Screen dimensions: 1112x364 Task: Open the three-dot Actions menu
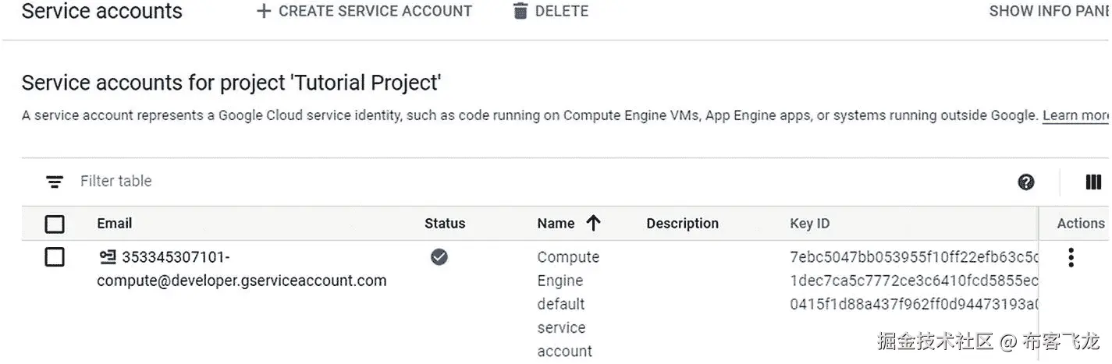(x=1071, y=257)
